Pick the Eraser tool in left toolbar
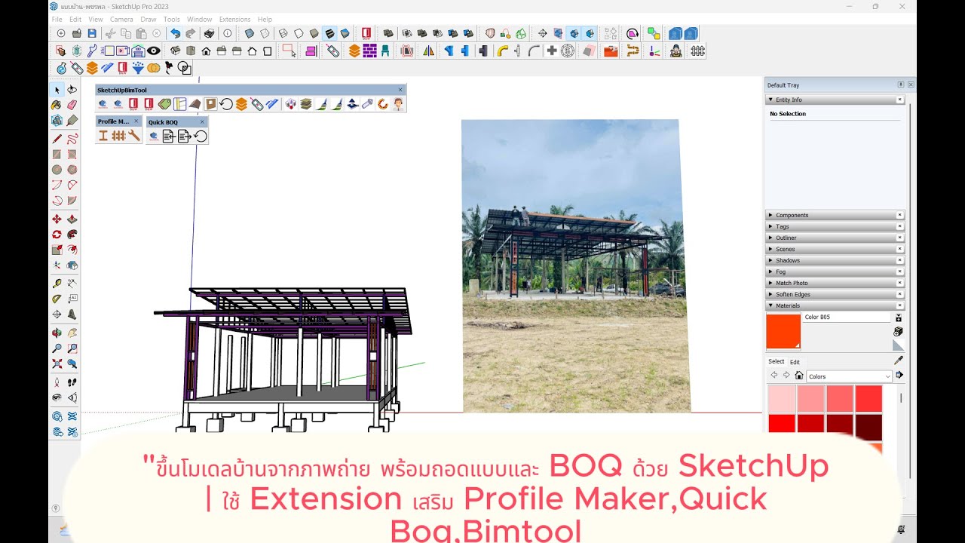The height and width of the screenshot is (543, 965). pyautogui.click(x=72, y=105)
